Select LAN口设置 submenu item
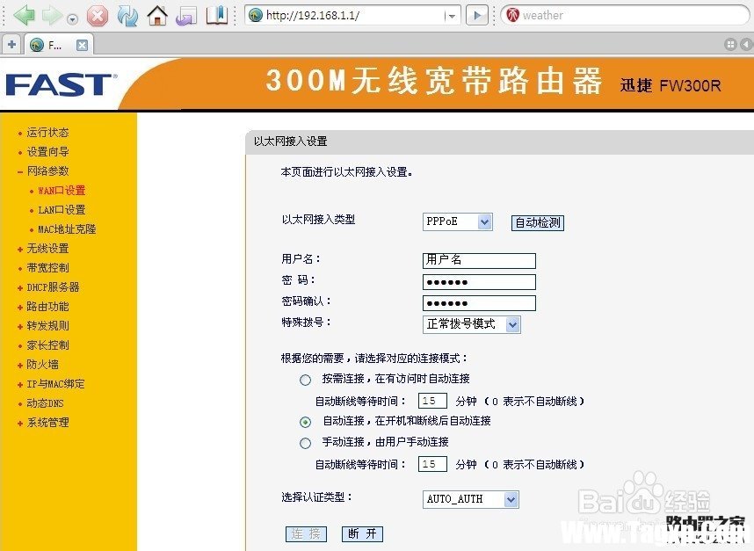 (x=62, y=210)
